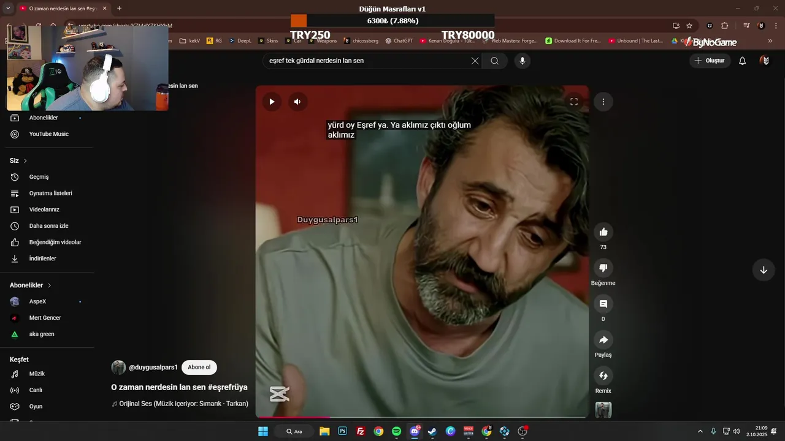The width and height of the screenshot is (785, 441).
Task: Open the Short's three-dot options menu
Action: [603, 102]
